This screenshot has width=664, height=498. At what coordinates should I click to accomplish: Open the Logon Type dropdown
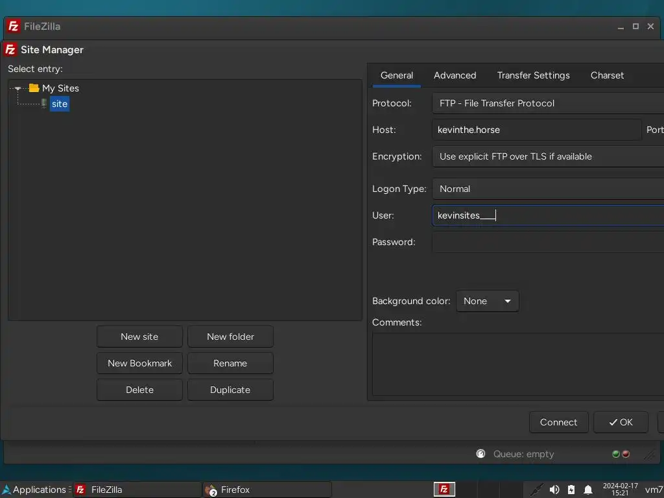click(x=548, y=189)
